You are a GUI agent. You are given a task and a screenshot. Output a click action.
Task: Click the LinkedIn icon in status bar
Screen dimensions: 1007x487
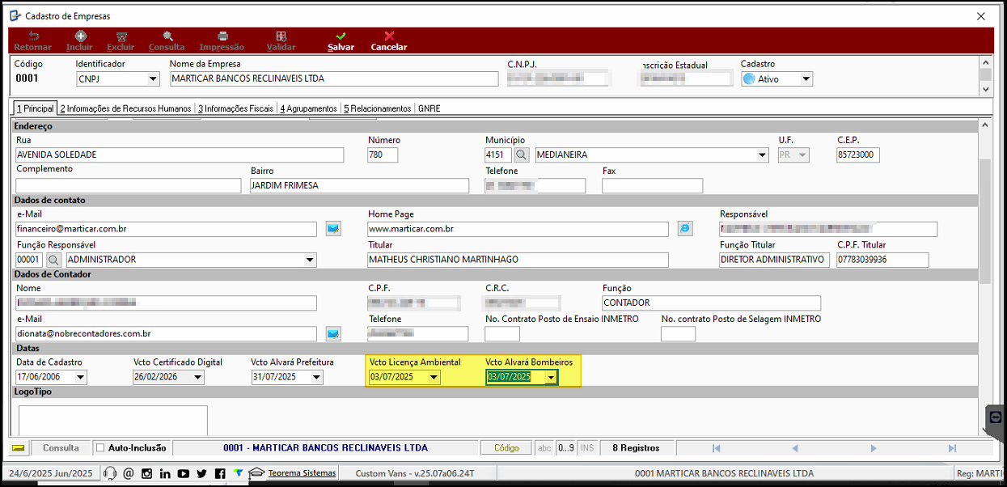tap(165, 473)
